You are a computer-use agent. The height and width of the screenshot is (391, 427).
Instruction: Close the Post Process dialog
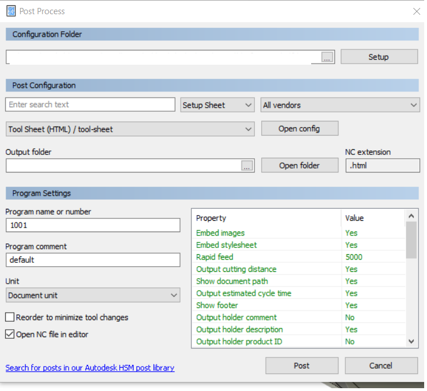pos(416,11)
